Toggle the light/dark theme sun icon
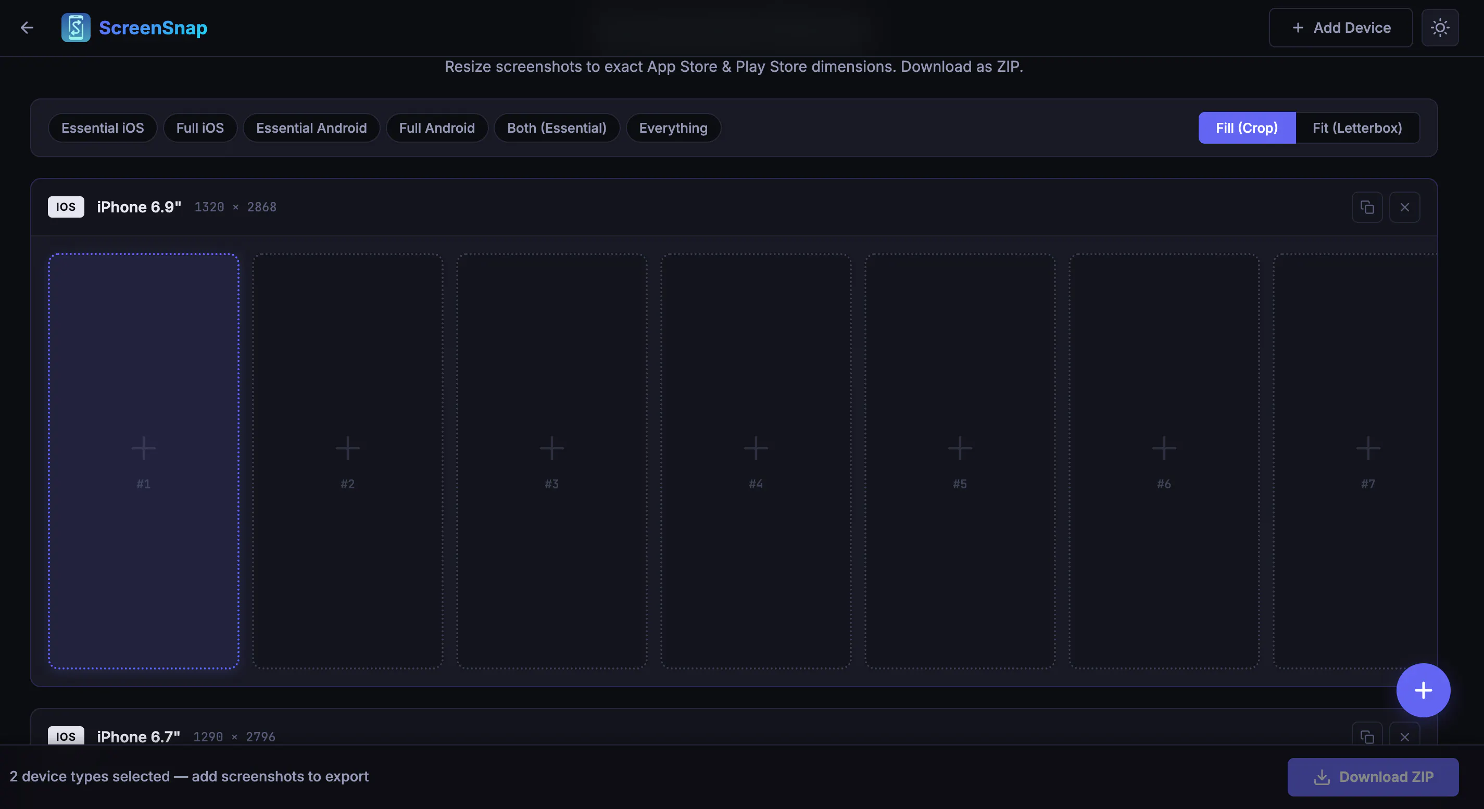1484x809 pixels. (1440, 28)
